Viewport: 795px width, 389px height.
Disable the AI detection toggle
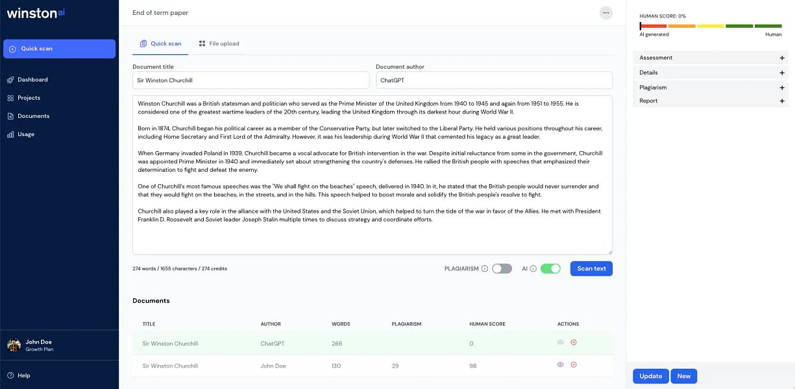coord(550,268)
